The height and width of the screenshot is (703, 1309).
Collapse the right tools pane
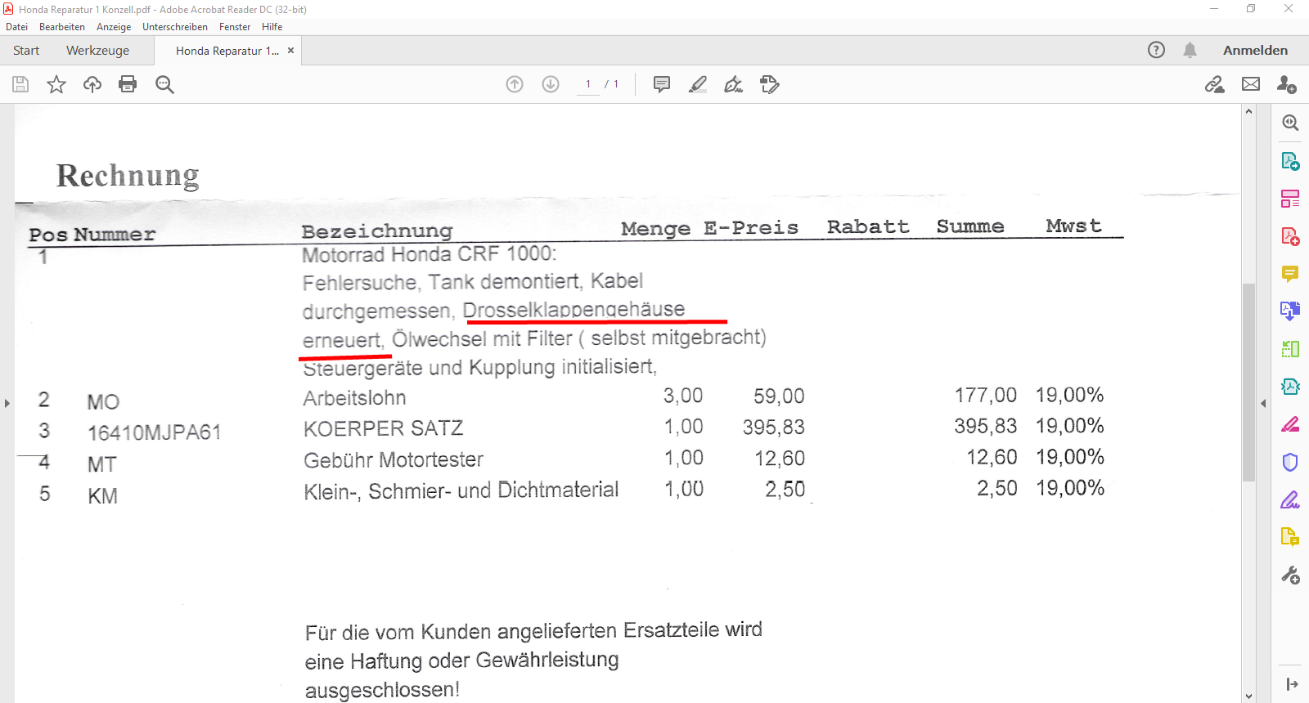pos(1263,403)
